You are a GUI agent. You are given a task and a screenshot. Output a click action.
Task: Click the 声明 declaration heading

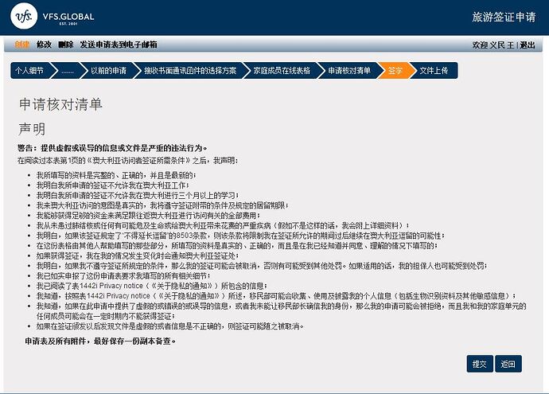pyautogui.click(x=32, y=128)
